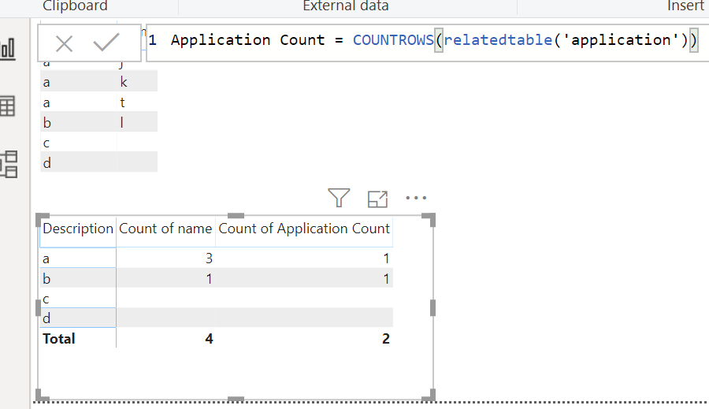Screen dimensions: 709x409
Task: Grab the bottom-right corner handle of visual
Action: click(429, 395)
